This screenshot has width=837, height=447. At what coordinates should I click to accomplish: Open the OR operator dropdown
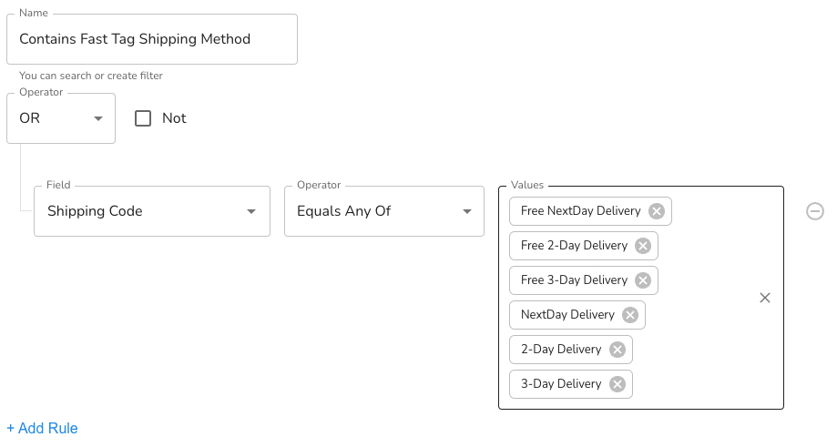coord(61,118)
